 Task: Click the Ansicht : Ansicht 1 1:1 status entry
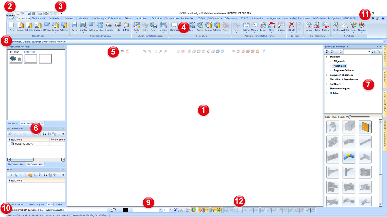(x=33, y=215)
